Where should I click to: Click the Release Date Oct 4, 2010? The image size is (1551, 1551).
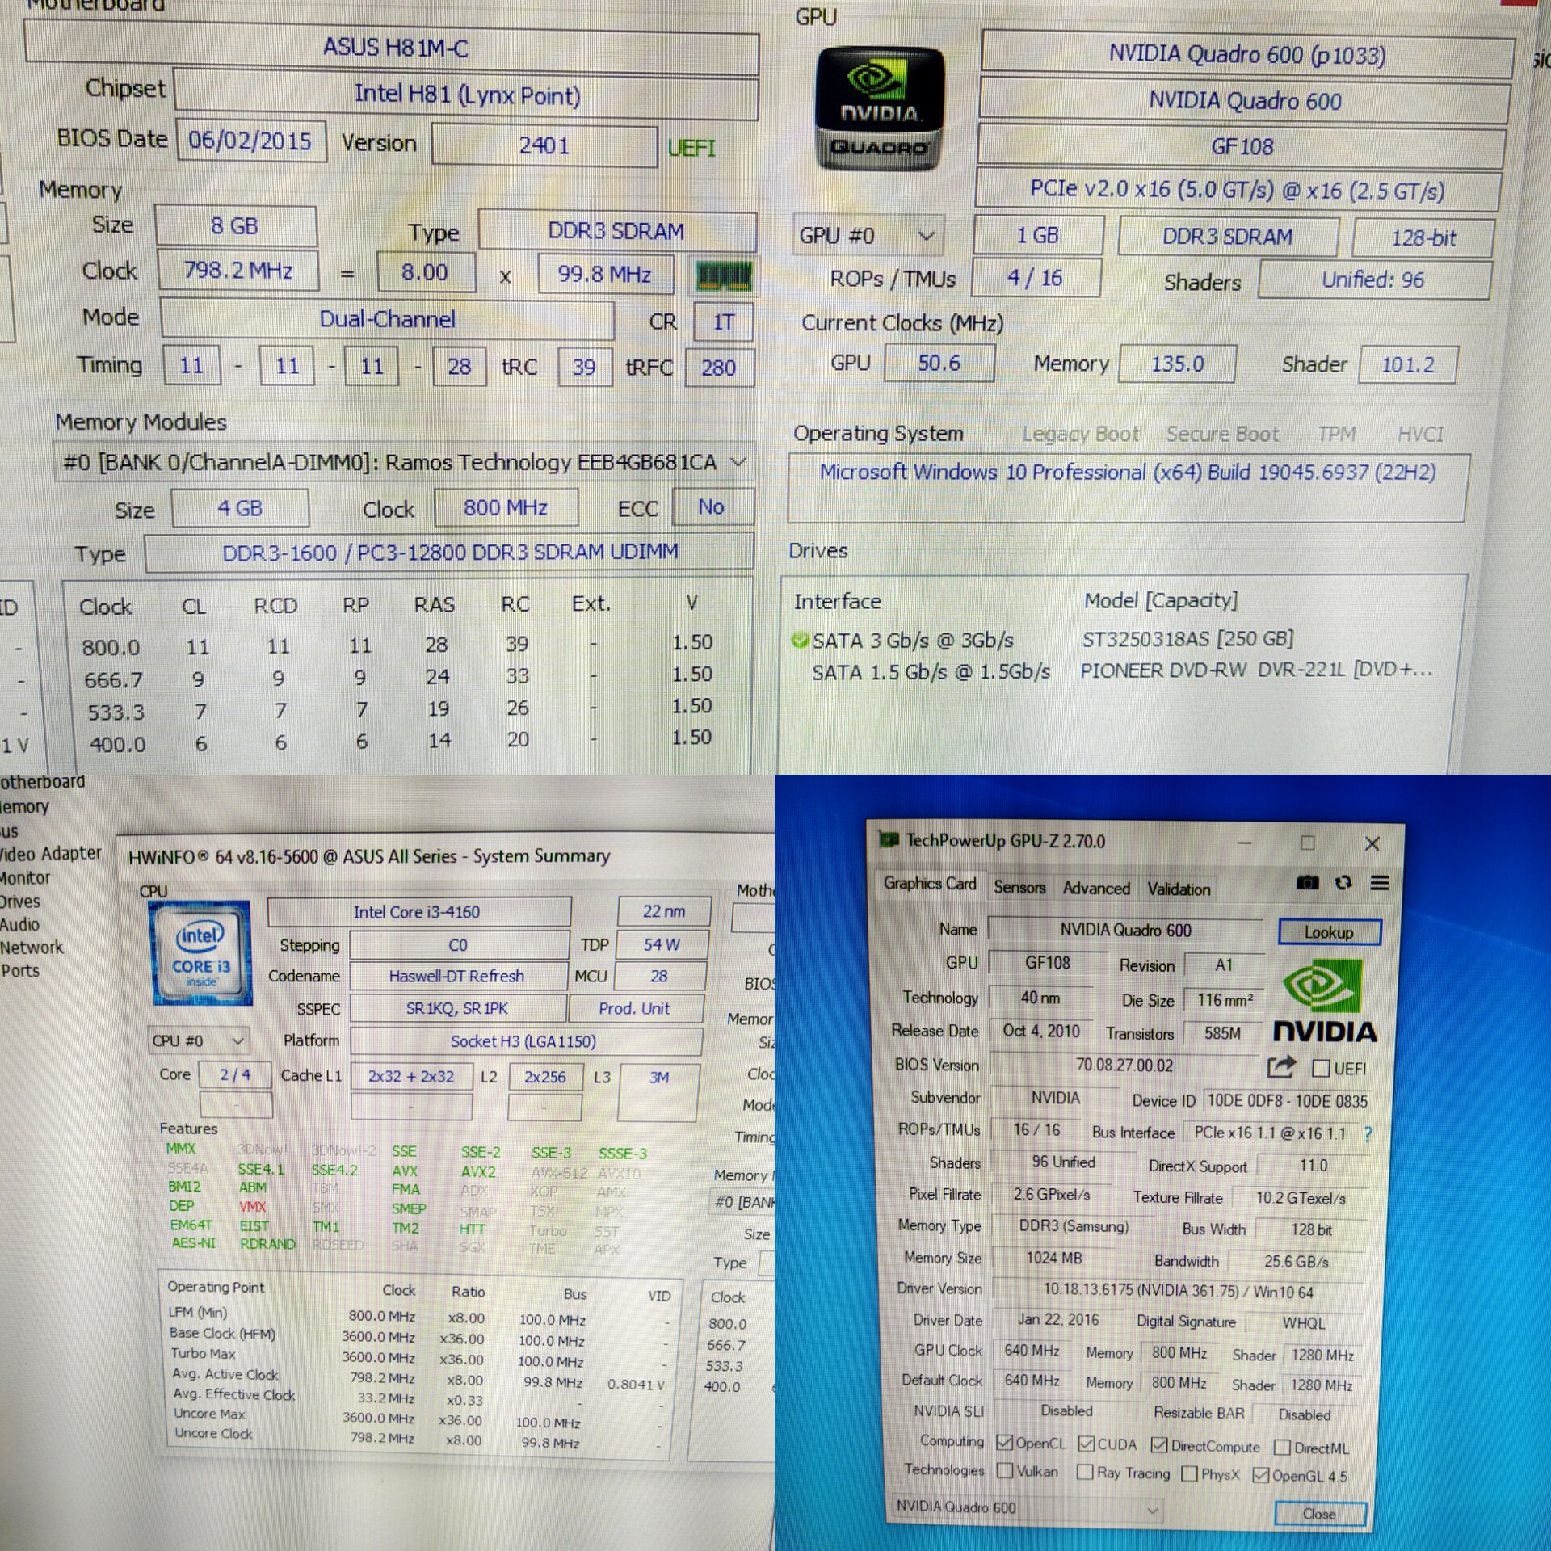1040,1032
